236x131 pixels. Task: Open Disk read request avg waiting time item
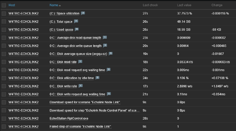coord(77,70)
